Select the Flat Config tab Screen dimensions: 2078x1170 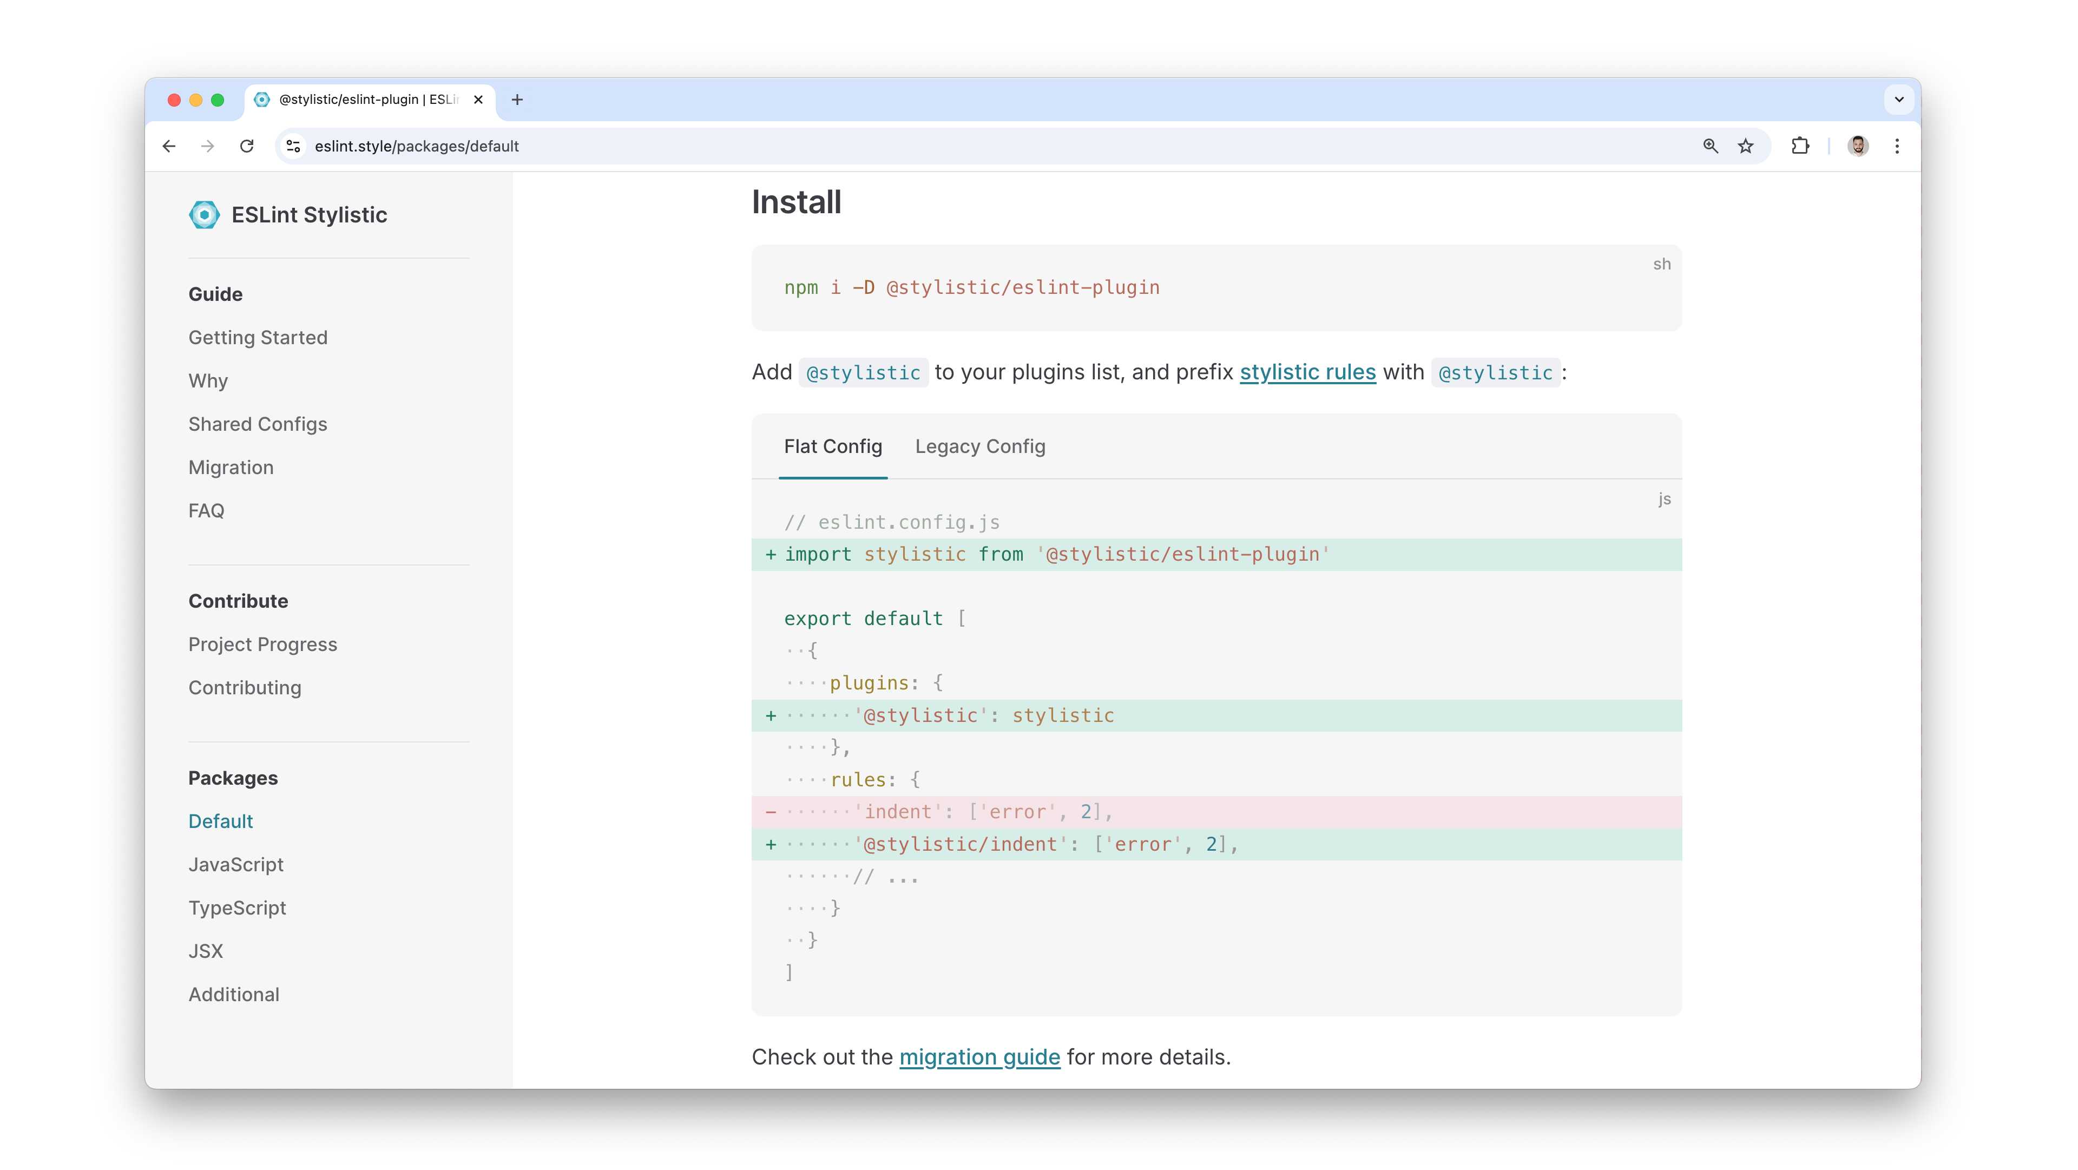832,446
